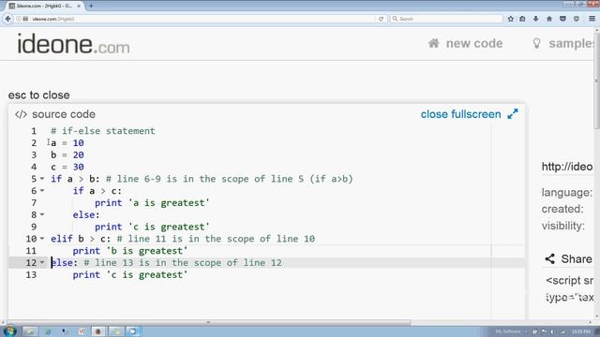The image size is (600, 337).
Task: Click in the browser address bar
Action: click(x=202, y=19)
